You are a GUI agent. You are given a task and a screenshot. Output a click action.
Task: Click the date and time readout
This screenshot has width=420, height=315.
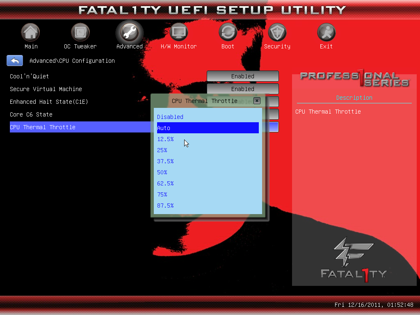tap(374, 305)
